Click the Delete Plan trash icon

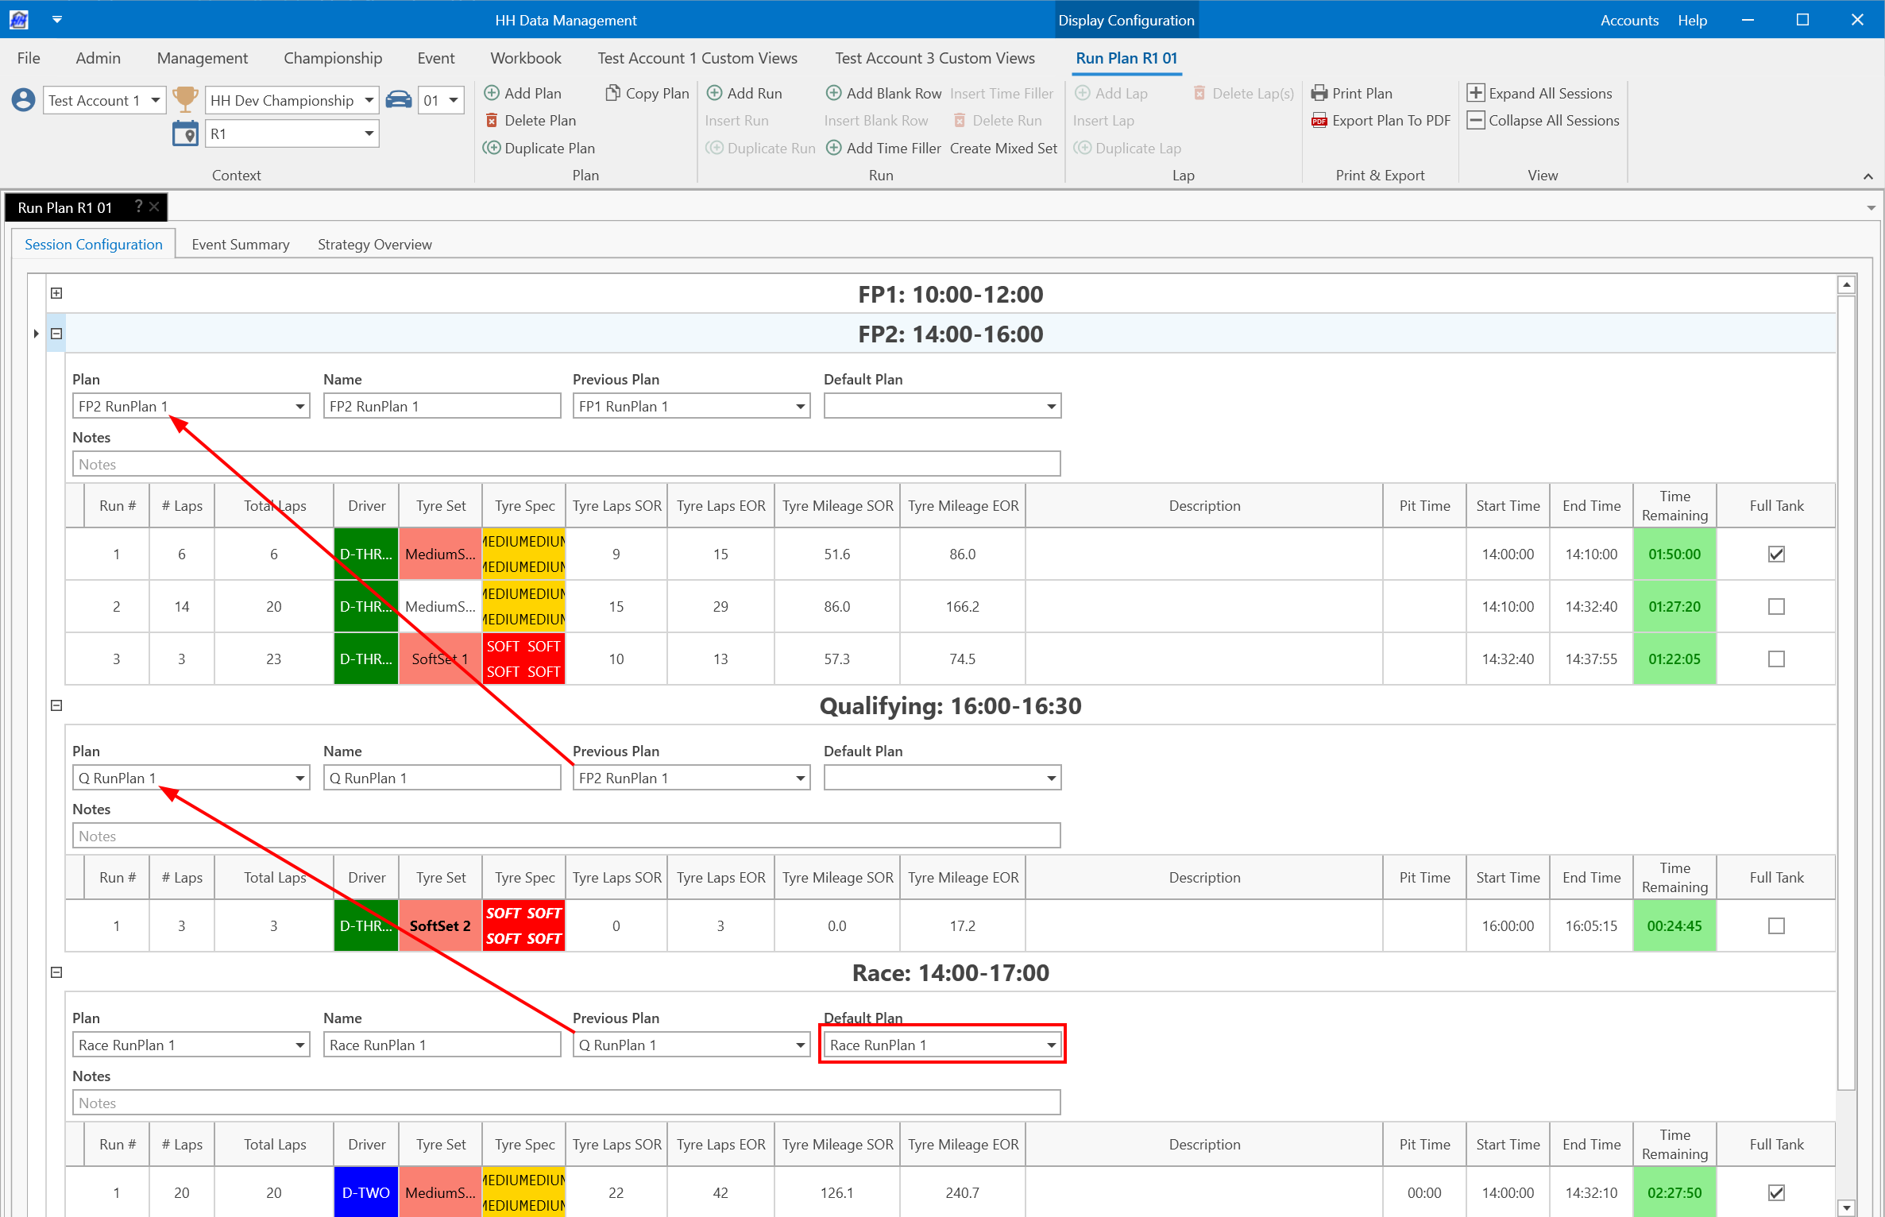[492, 120]
